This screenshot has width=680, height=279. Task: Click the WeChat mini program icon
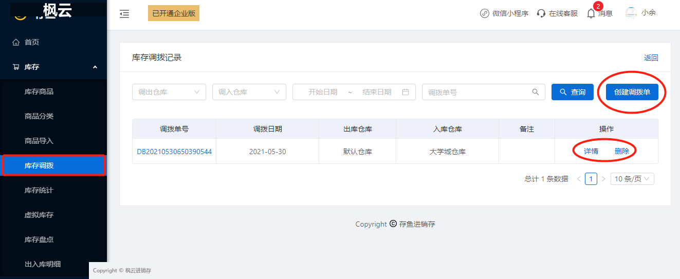pyautogui.click(x=484, y=13)
